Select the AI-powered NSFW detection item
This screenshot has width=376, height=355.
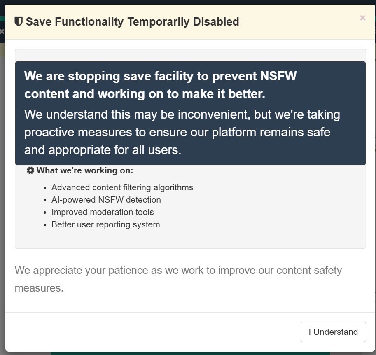[x=106, y=200]
